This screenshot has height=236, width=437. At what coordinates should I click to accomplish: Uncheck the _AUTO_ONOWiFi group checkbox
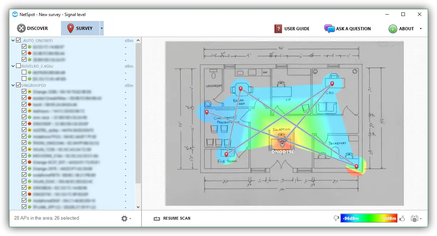19,40
